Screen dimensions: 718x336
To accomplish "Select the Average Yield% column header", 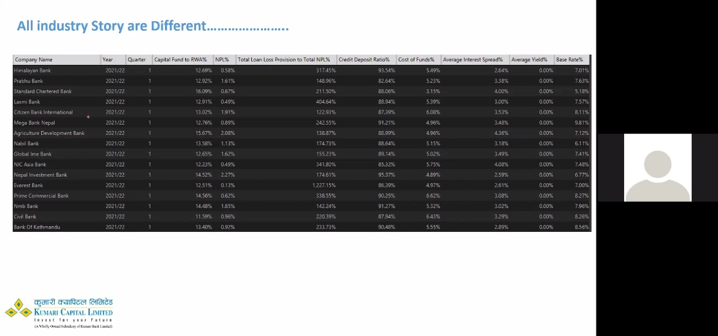I will point(532,60).
